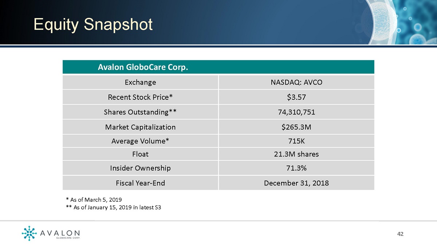Viewport: 437px width, 245px height.
Task: Select the Recent Stock Price label
Action: pyautogui.click(x=140, y=97)
